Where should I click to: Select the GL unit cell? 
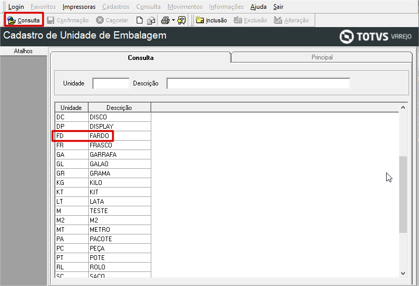click(x=71, y=164)
